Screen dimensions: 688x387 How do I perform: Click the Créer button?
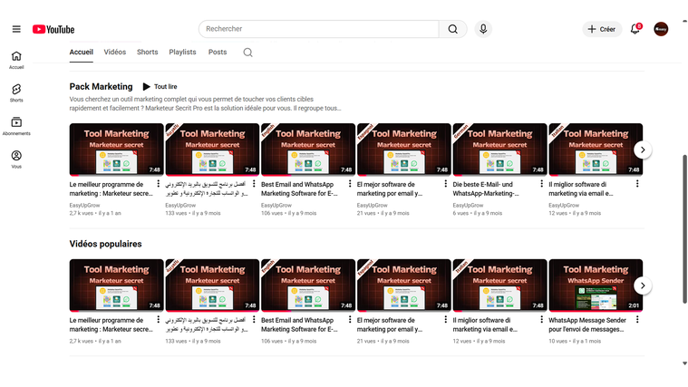(602, 29)
